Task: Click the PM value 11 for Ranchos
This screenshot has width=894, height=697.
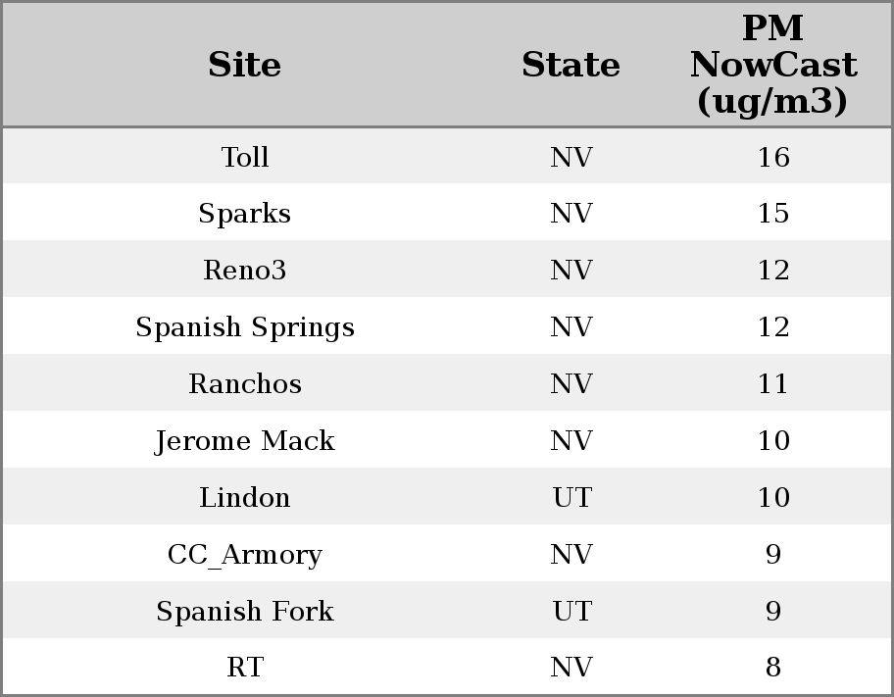Action: [x=772, y=384]
